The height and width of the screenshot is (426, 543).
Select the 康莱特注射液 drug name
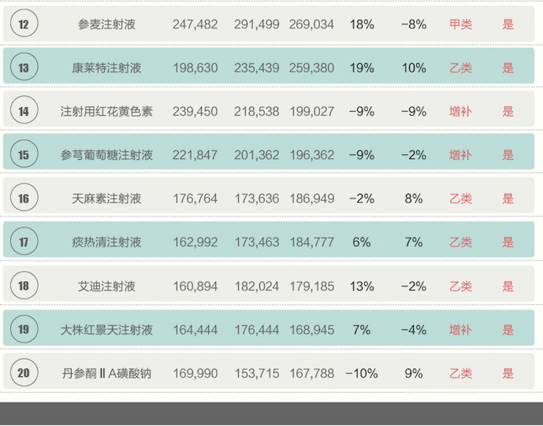point(106,68)
